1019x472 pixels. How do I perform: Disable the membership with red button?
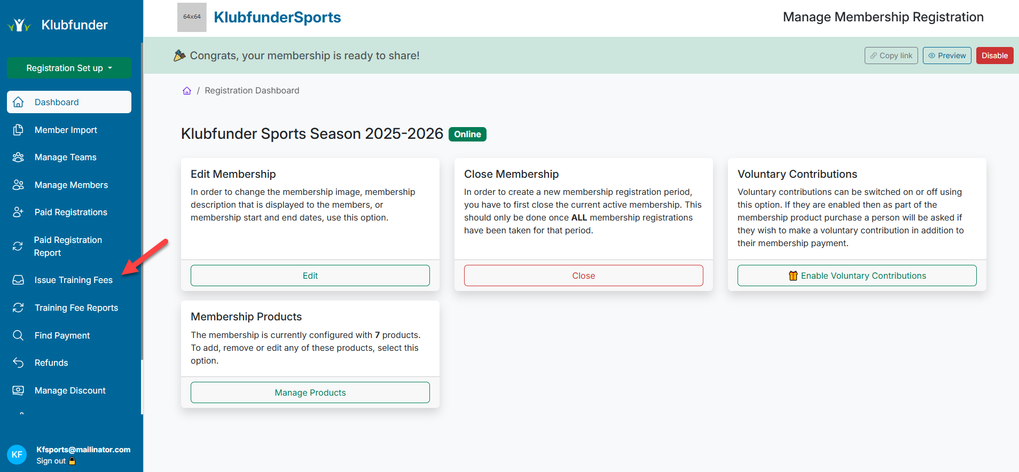pyautogui.click(x=994, y=56)
